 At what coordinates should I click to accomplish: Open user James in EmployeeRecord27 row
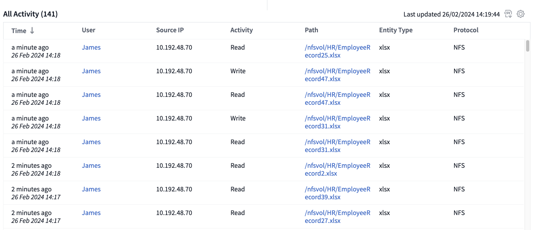click(91, 213)
